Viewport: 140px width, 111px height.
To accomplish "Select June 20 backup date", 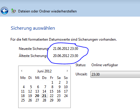I will 37,96.
